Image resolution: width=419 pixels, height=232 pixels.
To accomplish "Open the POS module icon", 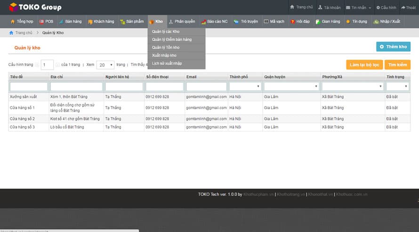I will 42,22.
